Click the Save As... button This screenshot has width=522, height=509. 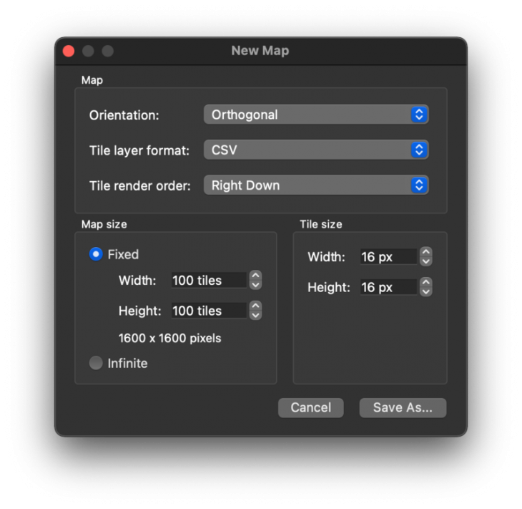[x=403, y=407]
